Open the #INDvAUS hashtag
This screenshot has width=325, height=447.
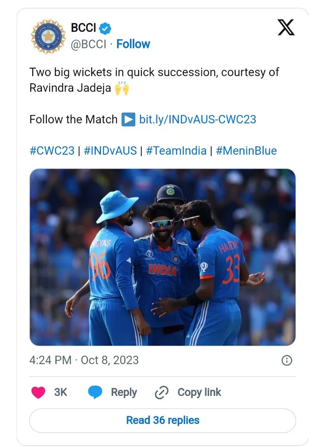coord(110,151)
